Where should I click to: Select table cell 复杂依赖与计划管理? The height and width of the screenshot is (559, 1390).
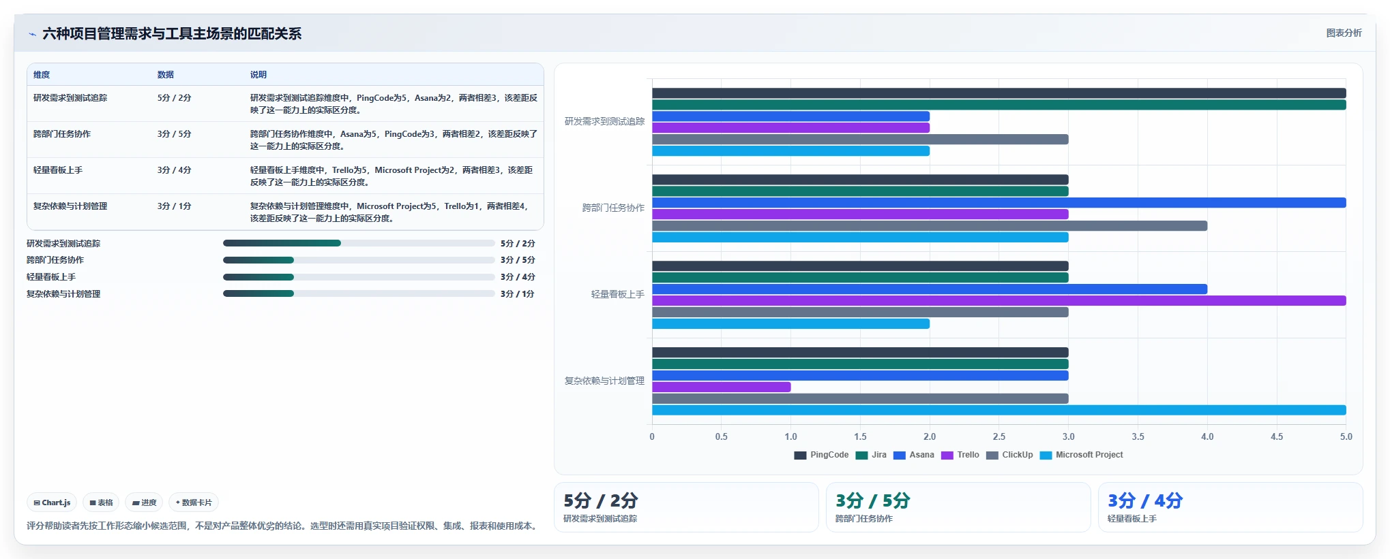(70, 206)
